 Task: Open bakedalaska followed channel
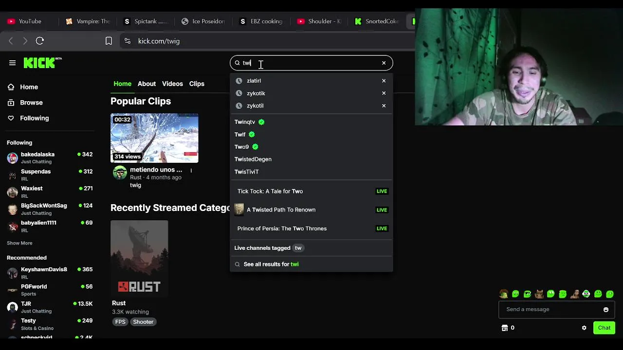[x=50, y=158]
